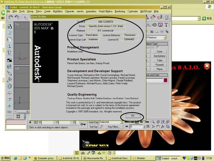This screenshot has width=214, height=161.
Task: Toggle the Spinner Snap magnet icon
Action: [x=159, y=17]
